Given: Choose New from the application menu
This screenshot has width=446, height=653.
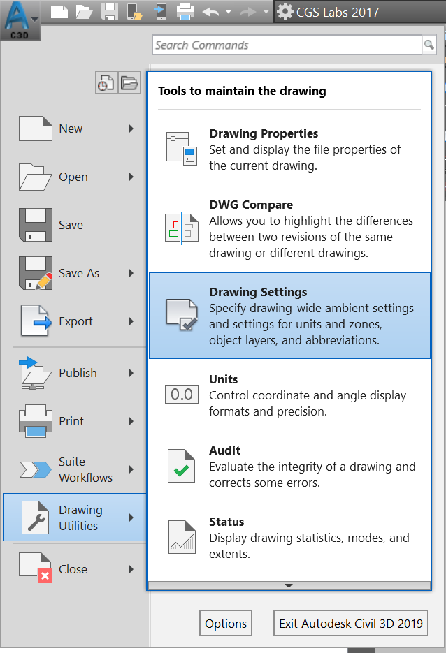Looking at the screenshot, I should tap(74, 129).
